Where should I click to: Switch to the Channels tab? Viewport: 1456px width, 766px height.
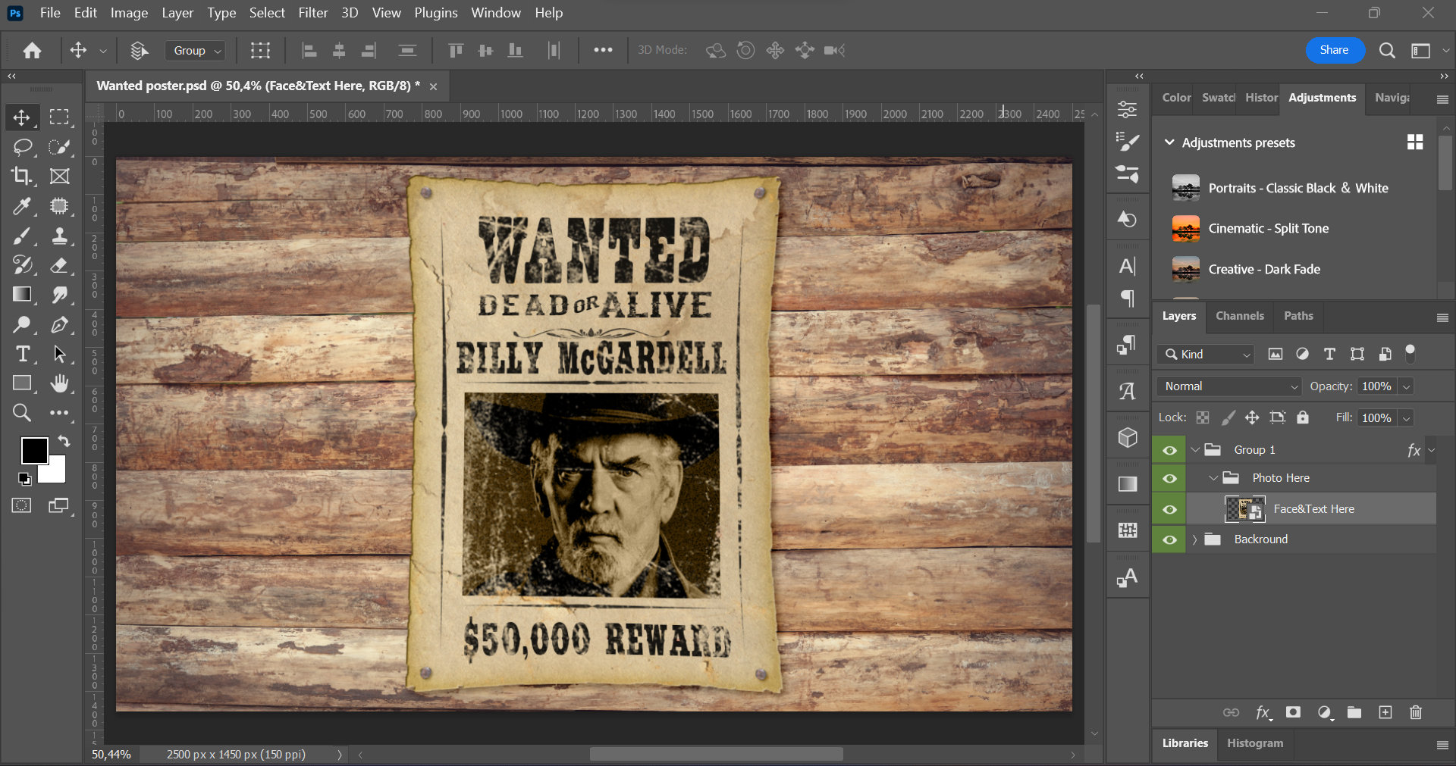[1239, 316]
